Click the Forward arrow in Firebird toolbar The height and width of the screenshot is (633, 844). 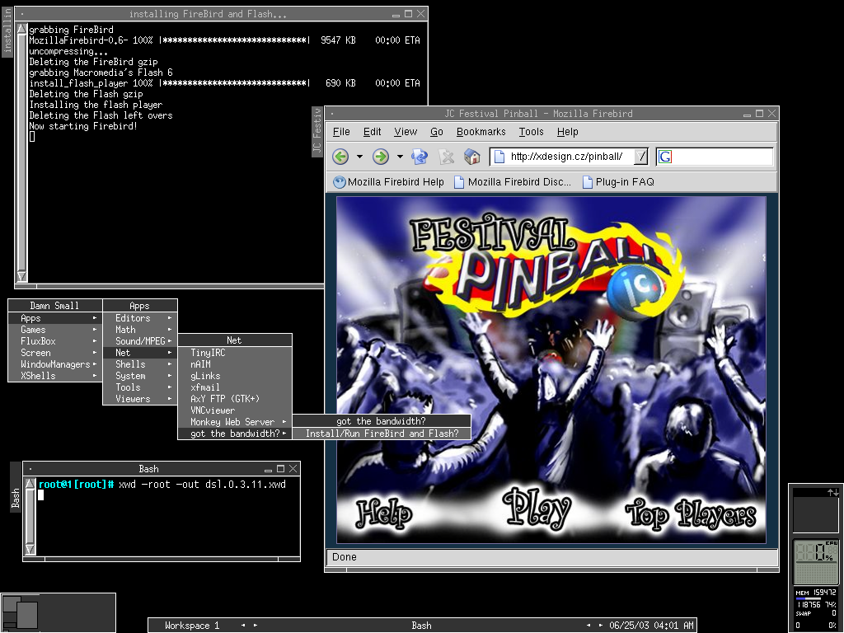[381, 157]
